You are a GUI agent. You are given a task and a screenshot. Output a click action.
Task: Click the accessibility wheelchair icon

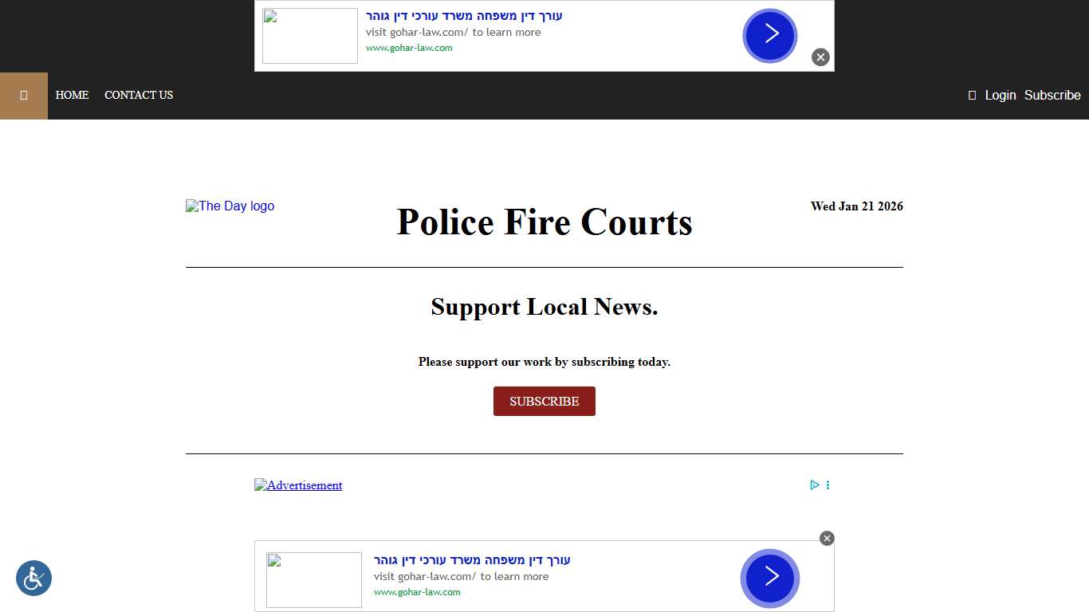(33, 578)
